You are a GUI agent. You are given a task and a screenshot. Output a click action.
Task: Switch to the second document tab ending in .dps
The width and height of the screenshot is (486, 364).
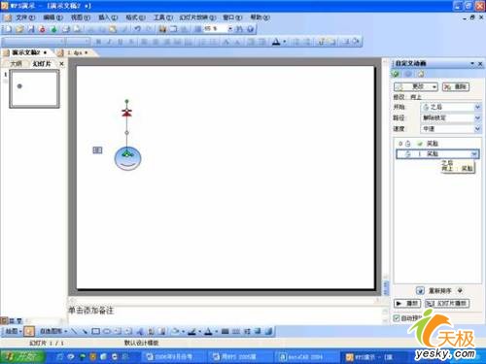click(77, 52)
